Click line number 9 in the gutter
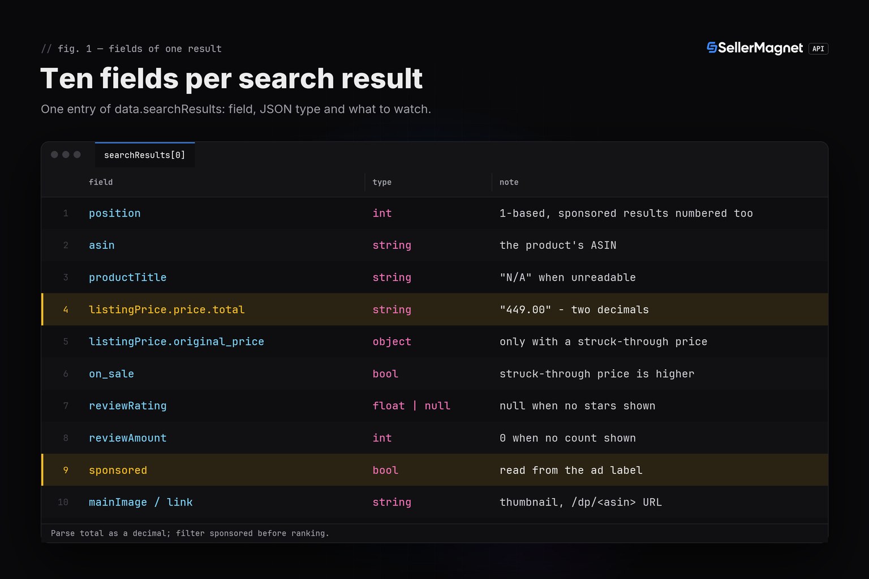Image resolution: width=869 pixels, height=579 pixels. (x=66, y=470)
